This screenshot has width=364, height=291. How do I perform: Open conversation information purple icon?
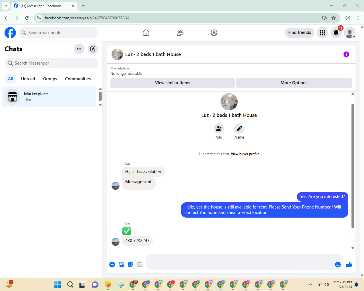(346, 54)
